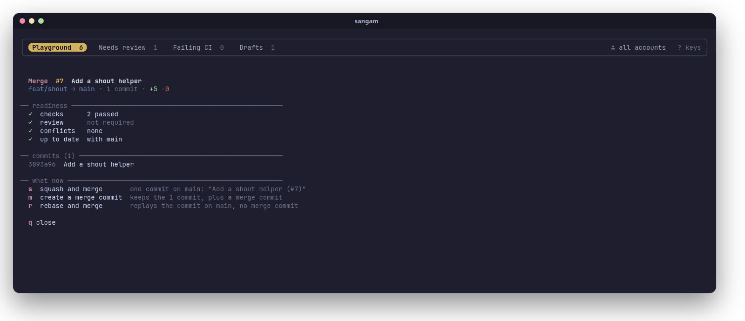Click the person icon beside all accounts
This screenshot has width=745, height=321.
tap(613, 47)
